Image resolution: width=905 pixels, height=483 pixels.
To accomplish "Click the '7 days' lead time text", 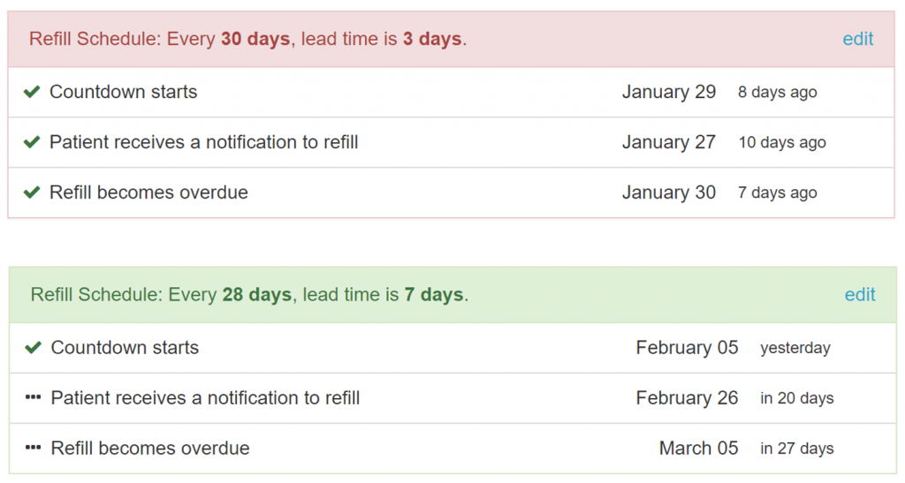I will pos(433,295).
